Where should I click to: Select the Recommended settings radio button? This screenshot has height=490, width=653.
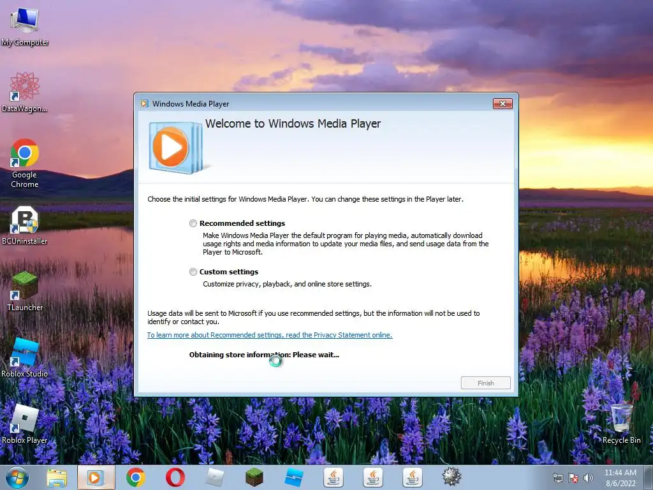[193, 223]
